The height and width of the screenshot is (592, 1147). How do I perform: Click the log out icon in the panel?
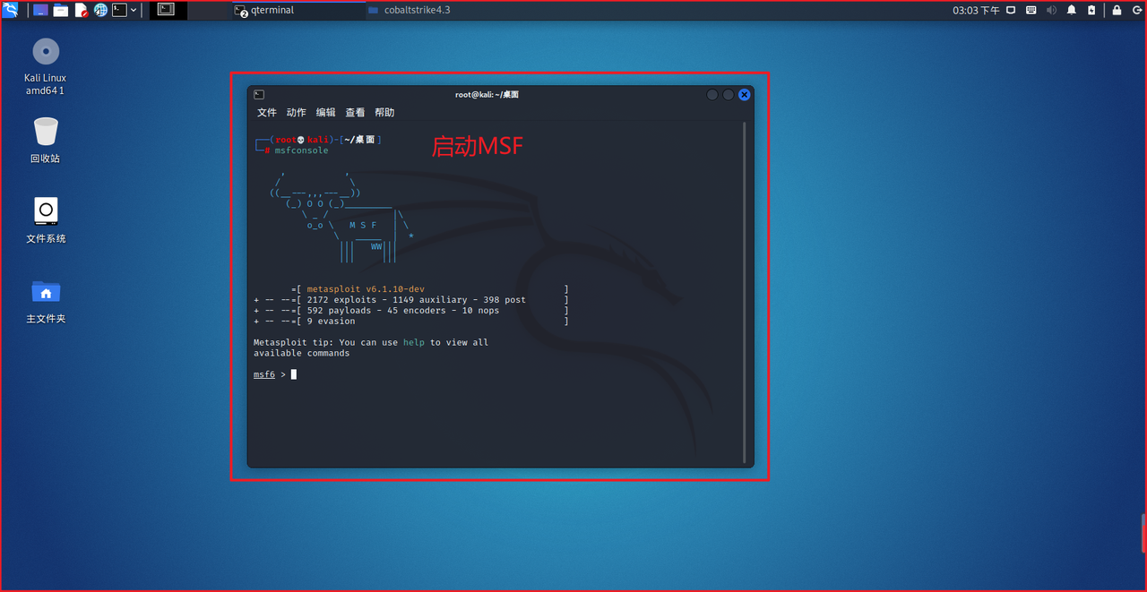[1135, 10]
